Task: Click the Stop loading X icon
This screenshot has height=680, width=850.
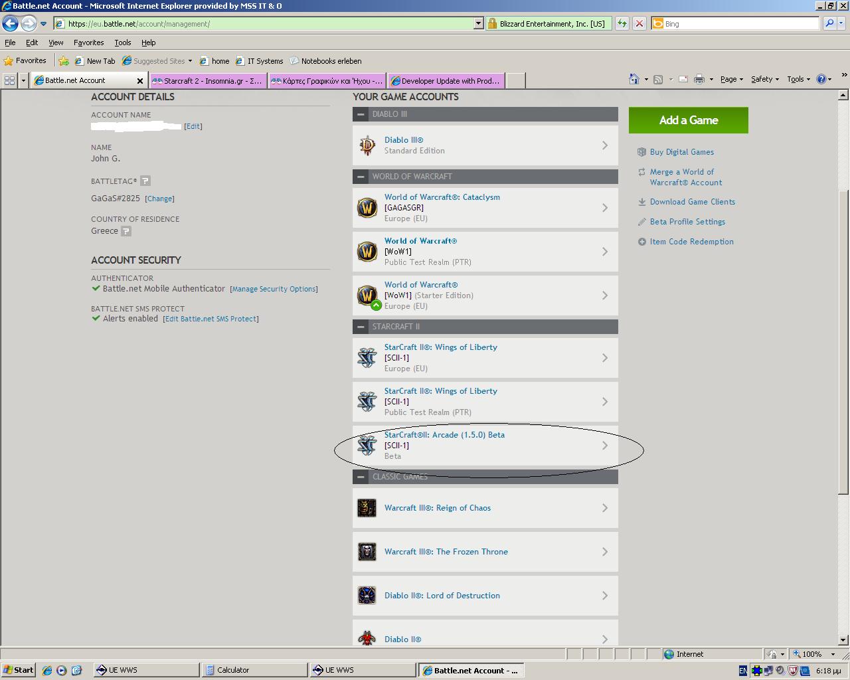Action: (x=639, y=23)
